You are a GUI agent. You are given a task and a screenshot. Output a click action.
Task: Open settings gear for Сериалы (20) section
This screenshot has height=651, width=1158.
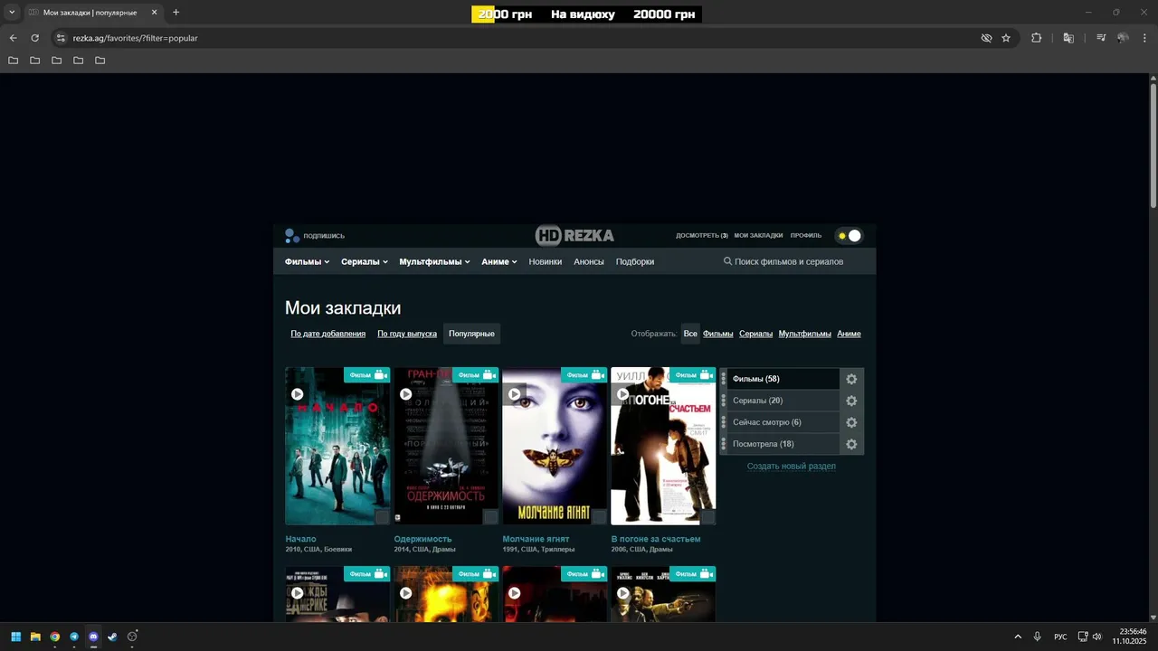click(851, 401)
